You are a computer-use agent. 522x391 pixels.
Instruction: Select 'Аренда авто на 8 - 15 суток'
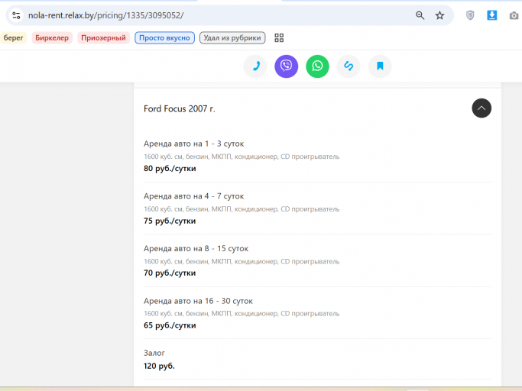pyautogui.click(x=196, y=249)
